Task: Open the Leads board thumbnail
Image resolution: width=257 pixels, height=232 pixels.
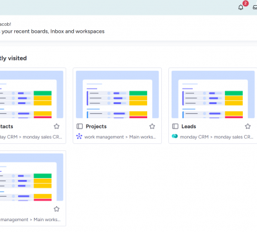Action: click(213, 94)
